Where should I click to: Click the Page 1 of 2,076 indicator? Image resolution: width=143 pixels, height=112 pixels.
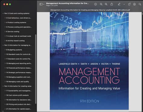[52, 5]
